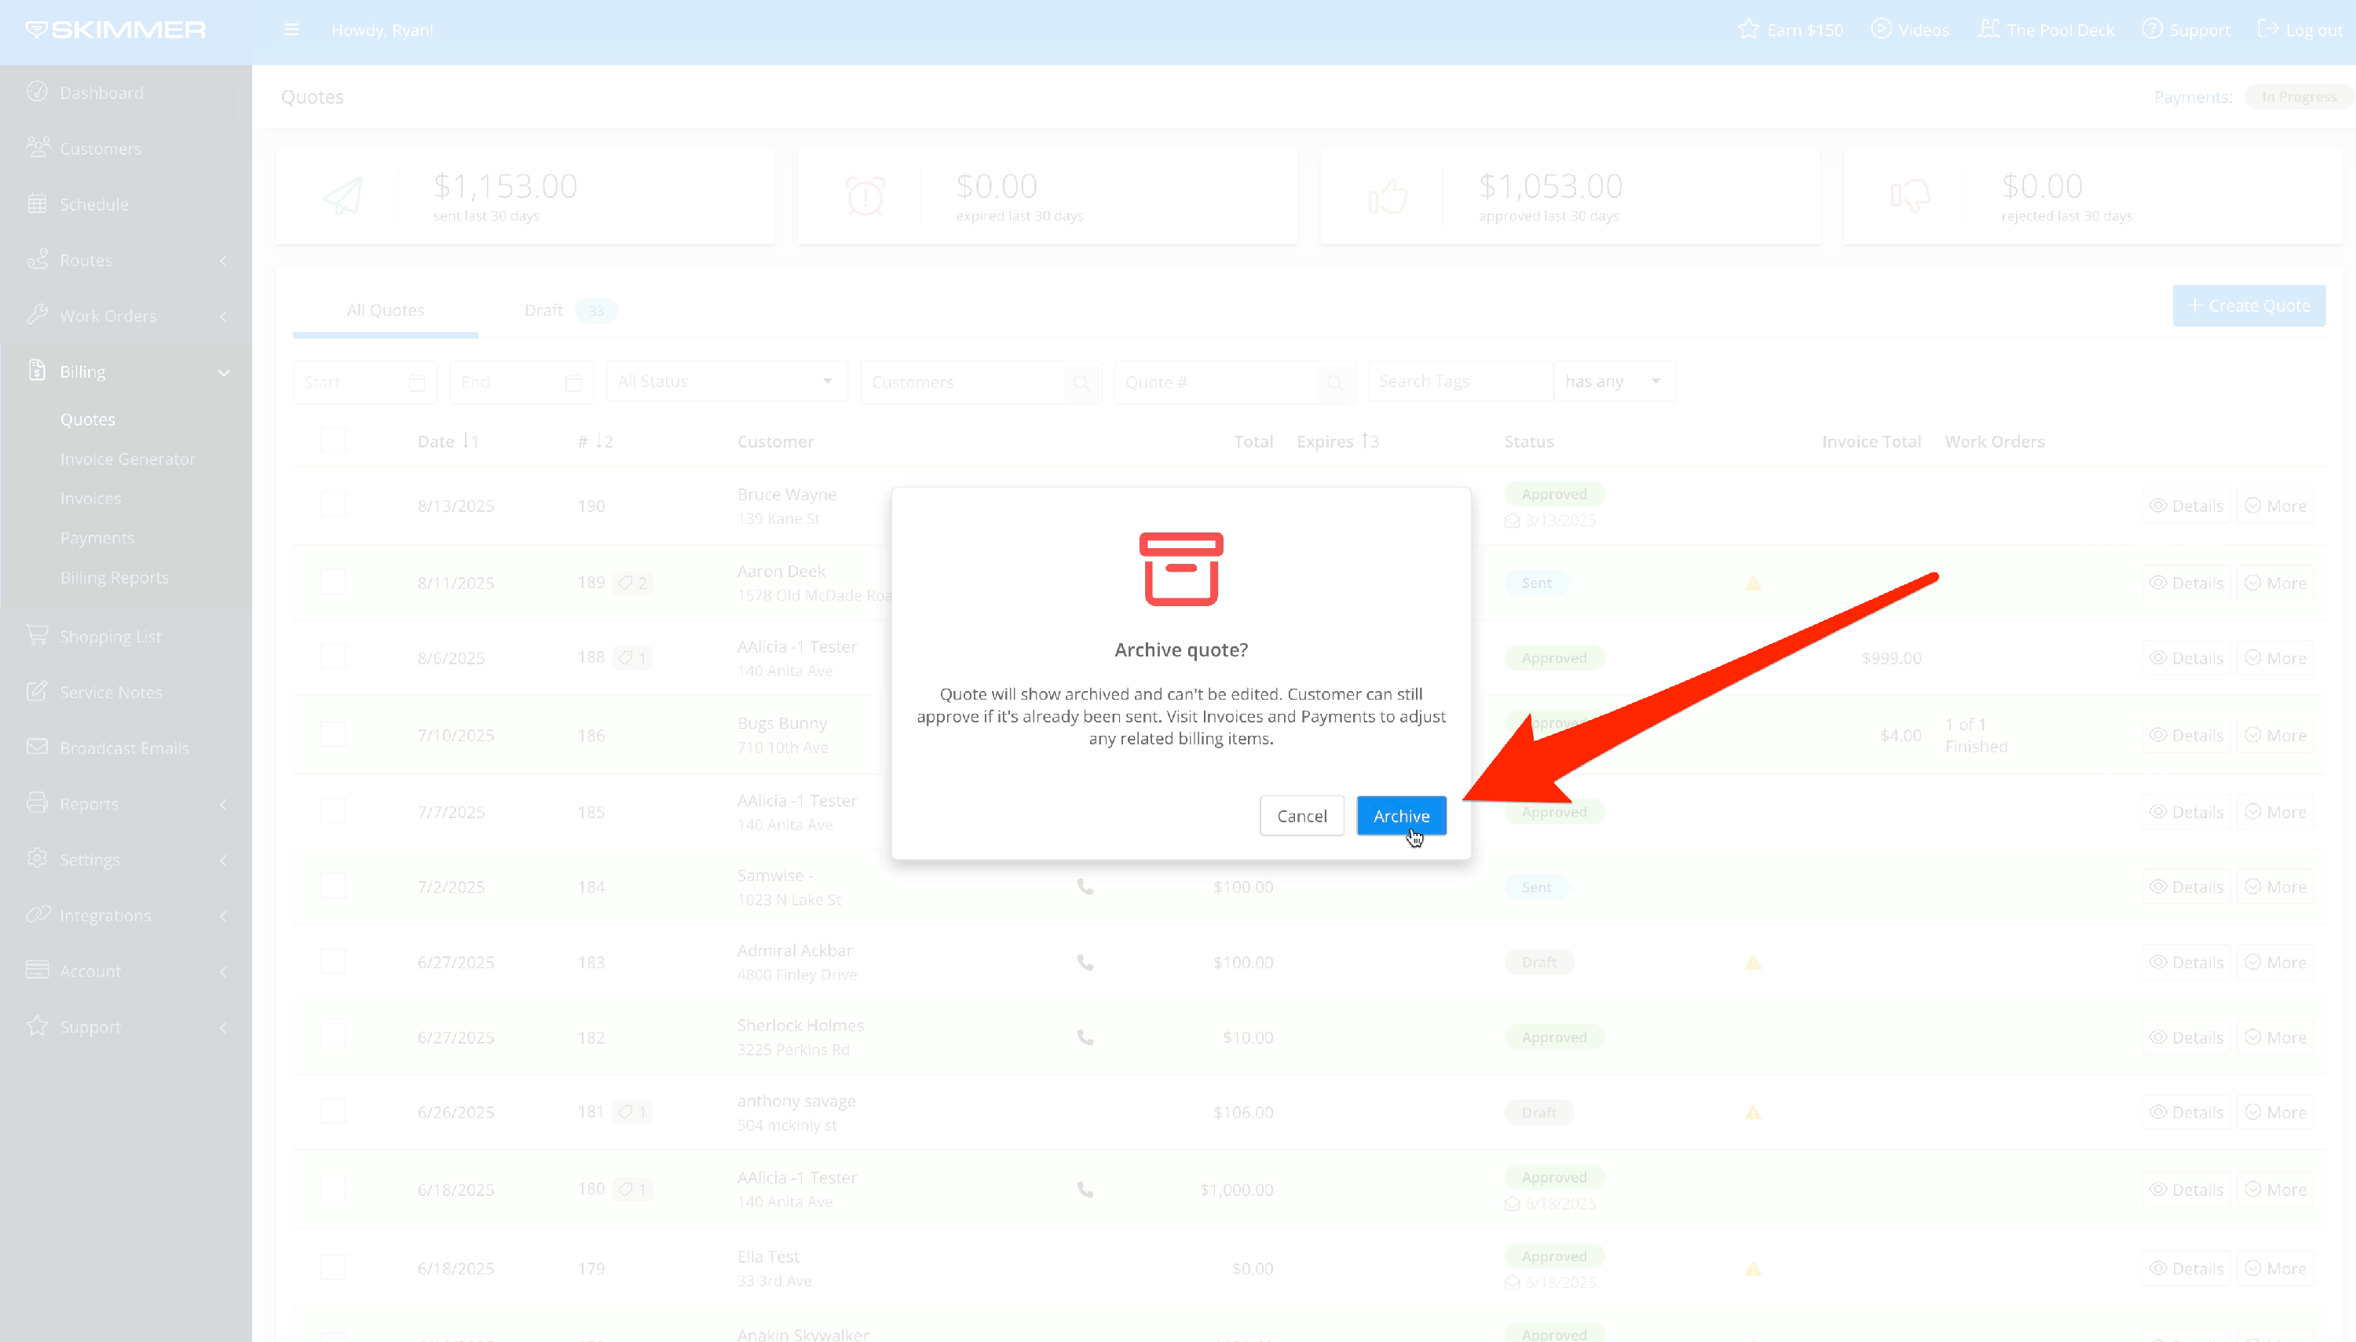Open Billing Reports submenu item
This screenshot has height=1342, width=2356.
115,578
